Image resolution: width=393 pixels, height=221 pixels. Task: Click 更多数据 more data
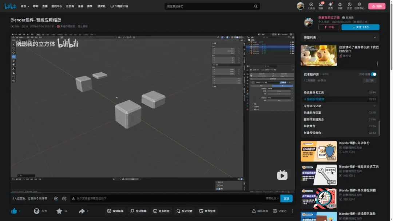click(162, 211)
